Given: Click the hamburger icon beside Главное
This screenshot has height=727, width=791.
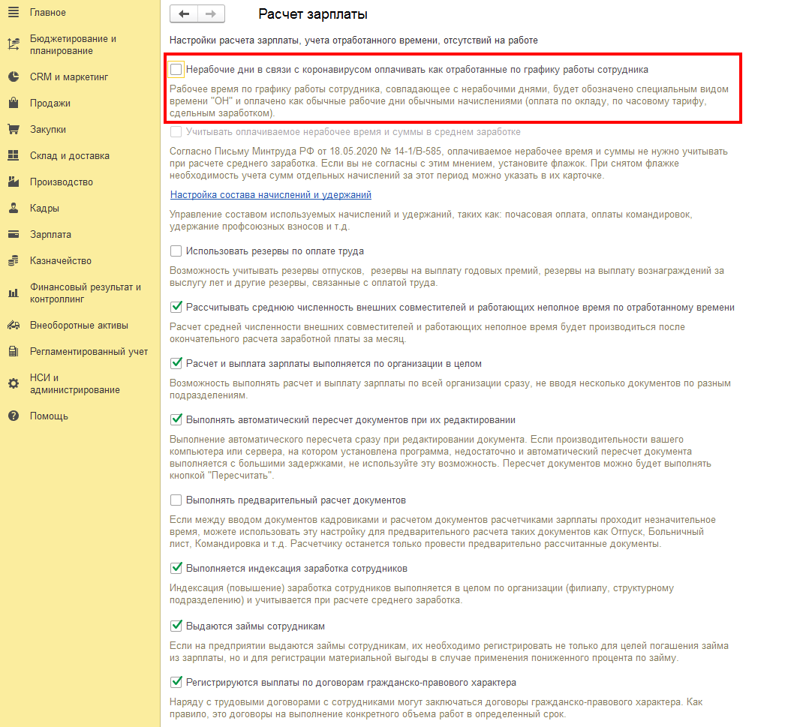Looking at the screenshot, I should tap(14, 12).
